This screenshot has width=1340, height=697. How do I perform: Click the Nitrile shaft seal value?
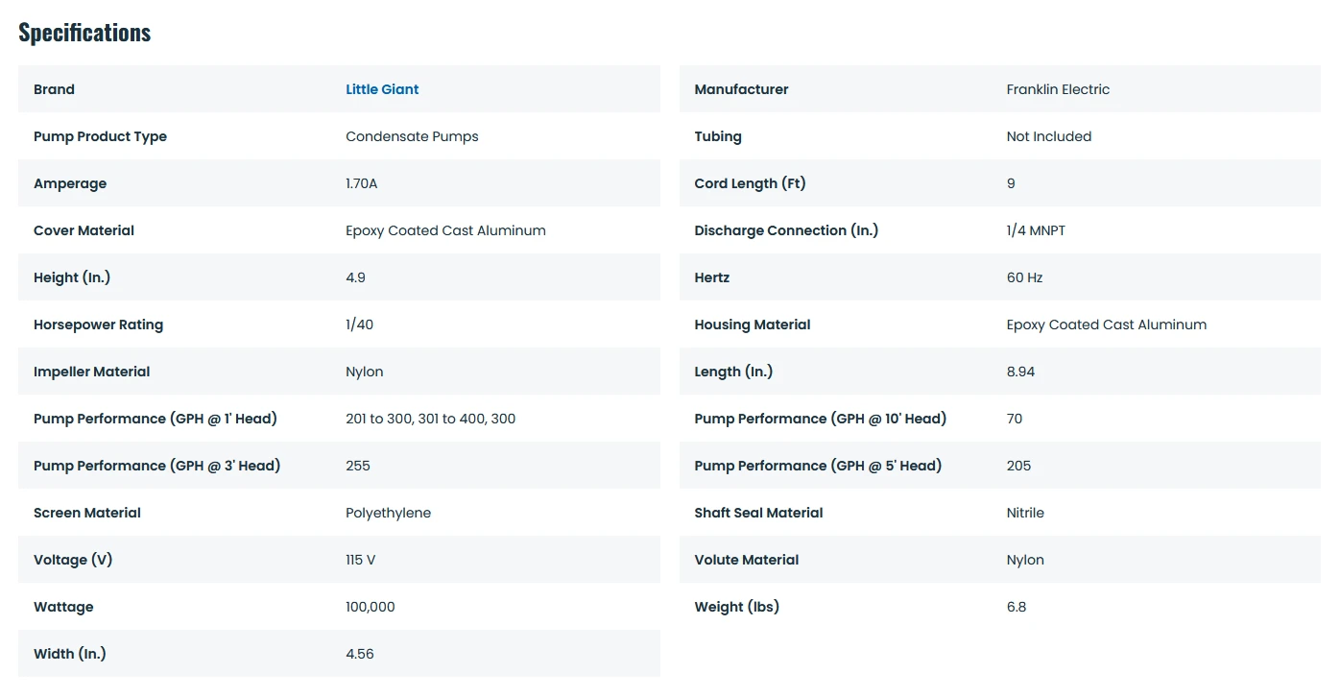click(x=1025, y=513)
